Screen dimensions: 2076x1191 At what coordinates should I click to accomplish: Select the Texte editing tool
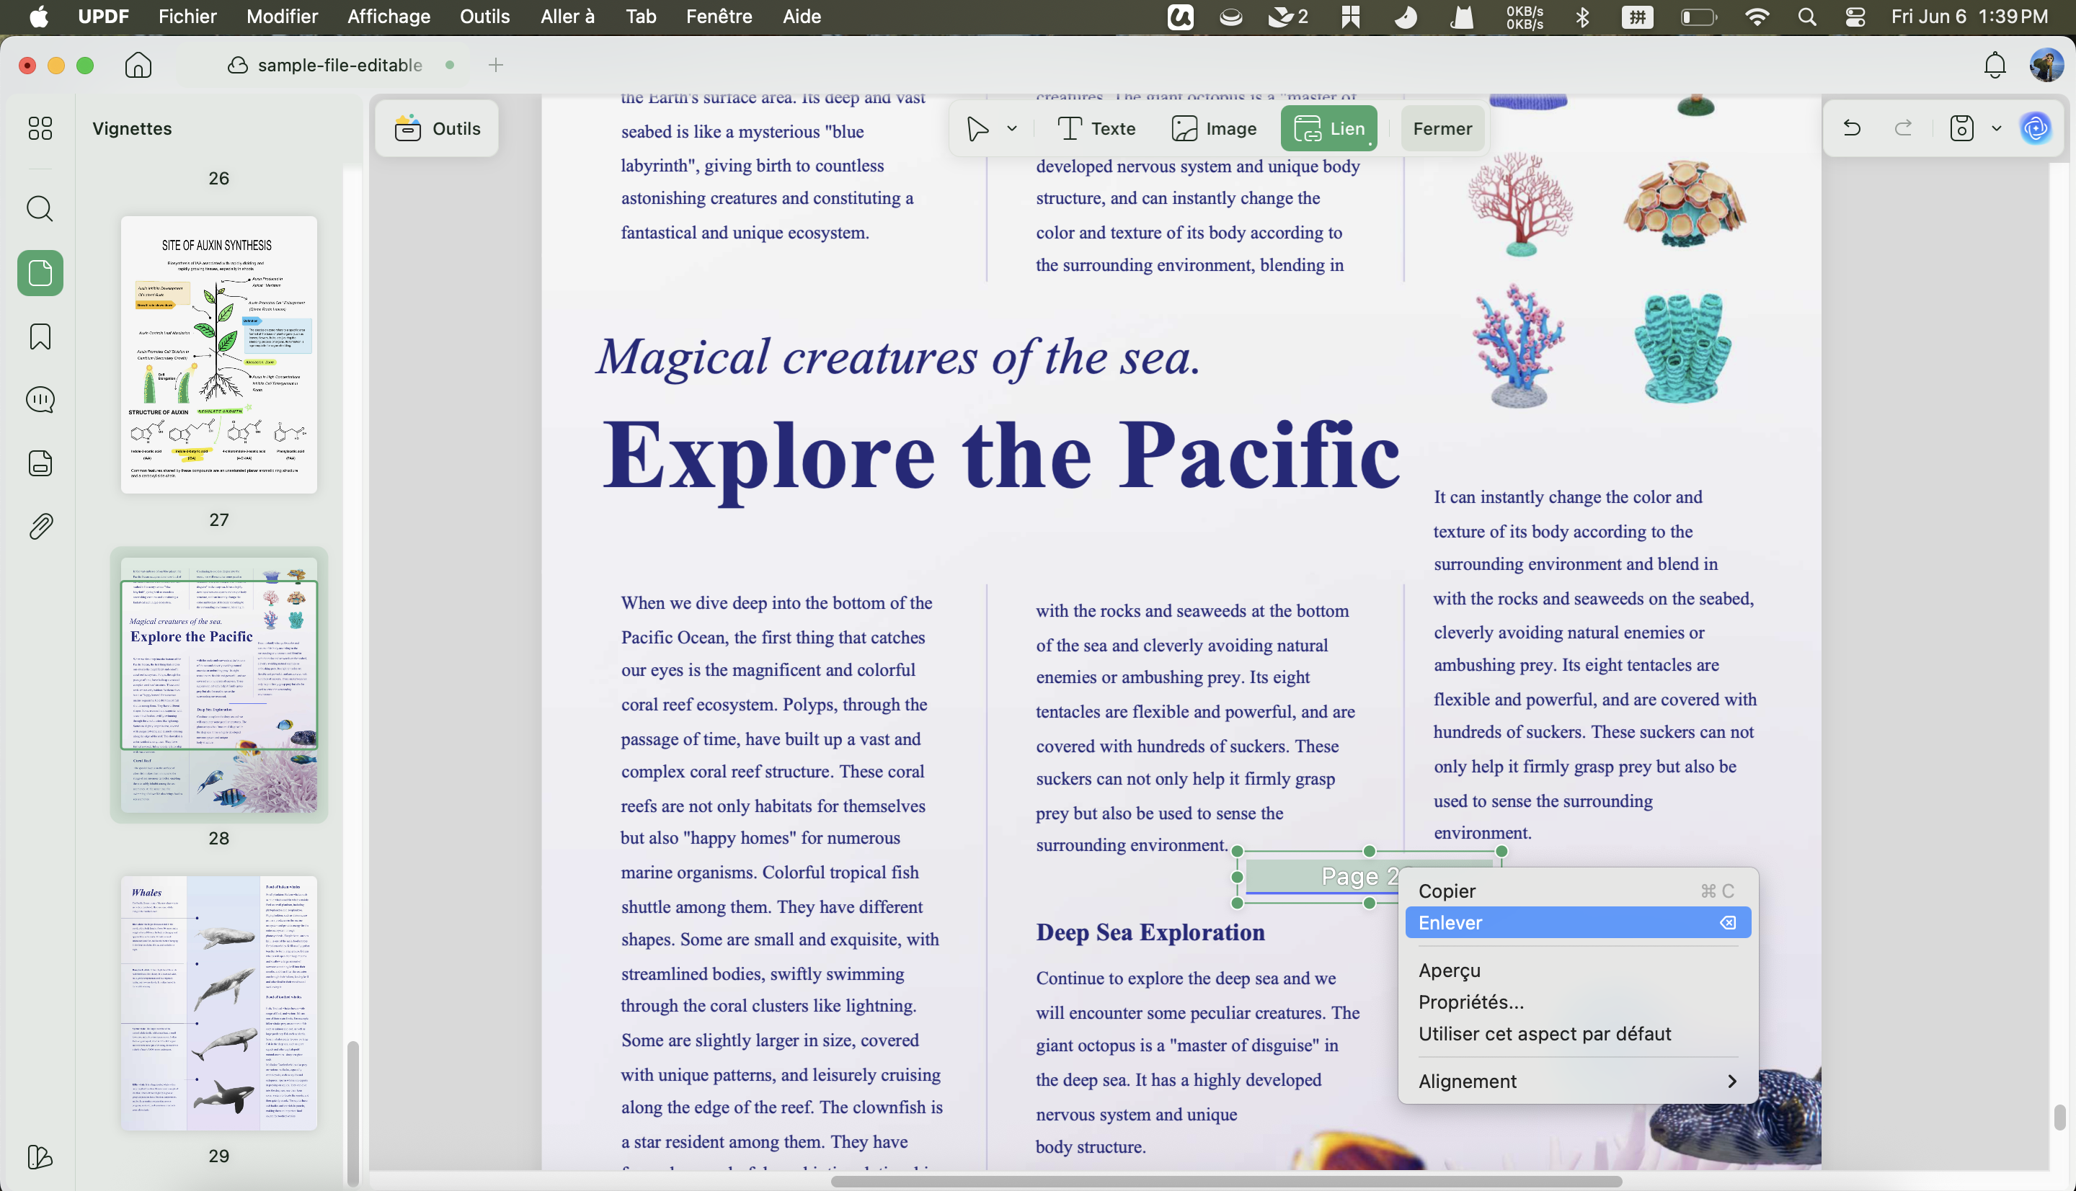tap(1096, 128)
